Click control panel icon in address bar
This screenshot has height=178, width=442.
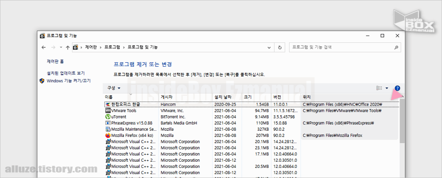coord(75,47)
